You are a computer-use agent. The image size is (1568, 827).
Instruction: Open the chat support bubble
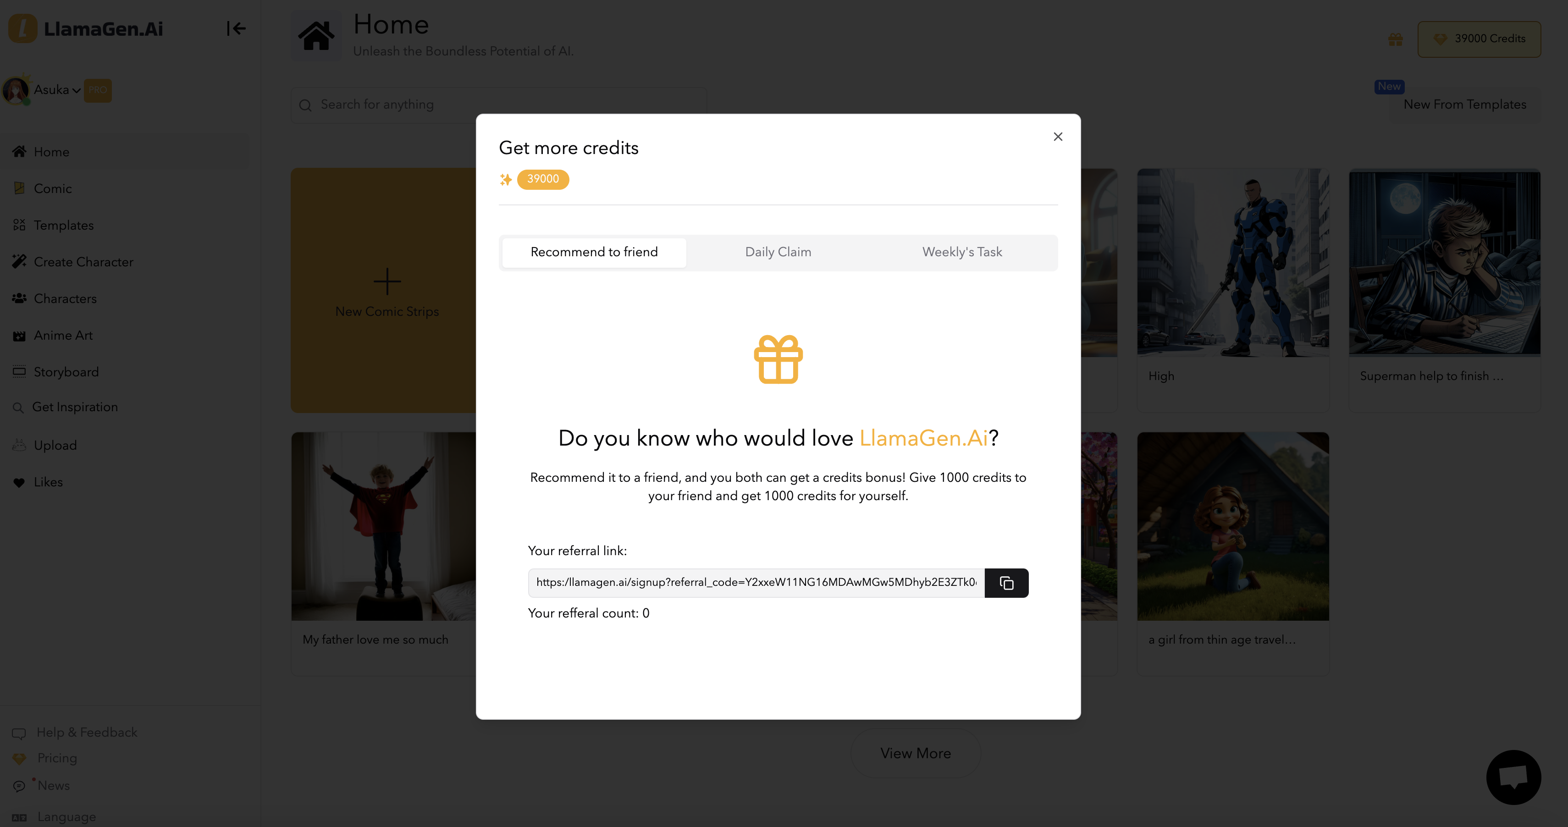pos(1513,777)
